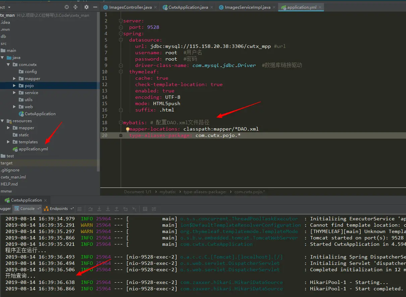Viewport: 406px width, 297px height.
Task: Click line number 17 in the gutter
Action: 104,116
